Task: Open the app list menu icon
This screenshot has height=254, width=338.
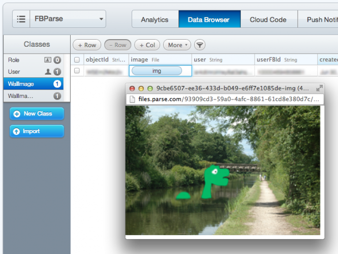Action: tap(21, 19)
